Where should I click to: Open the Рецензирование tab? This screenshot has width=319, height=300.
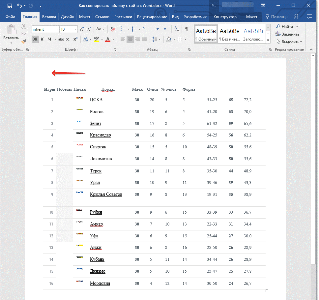(152, 17)
